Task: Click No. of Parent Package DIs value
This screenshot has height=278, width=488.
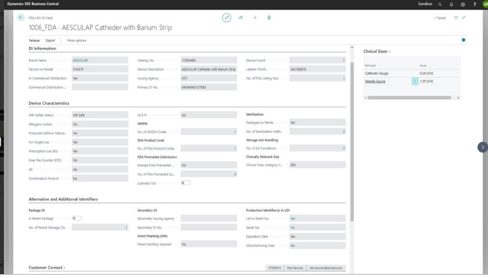Action: [100, 227]
